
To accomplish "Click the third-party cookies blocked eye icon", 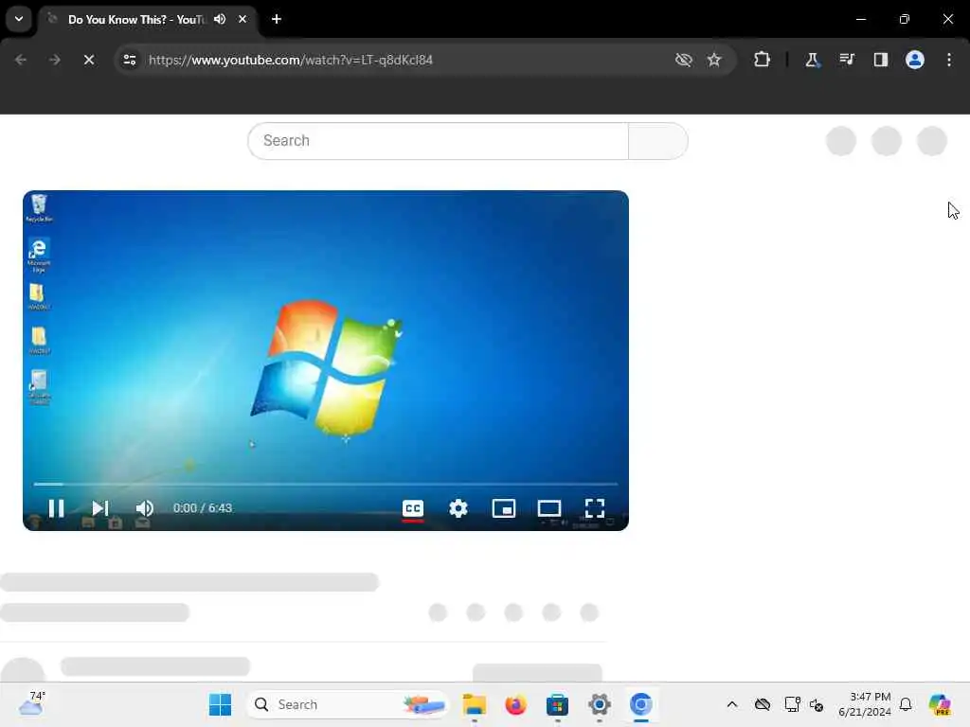I will (x=684, y=60).
